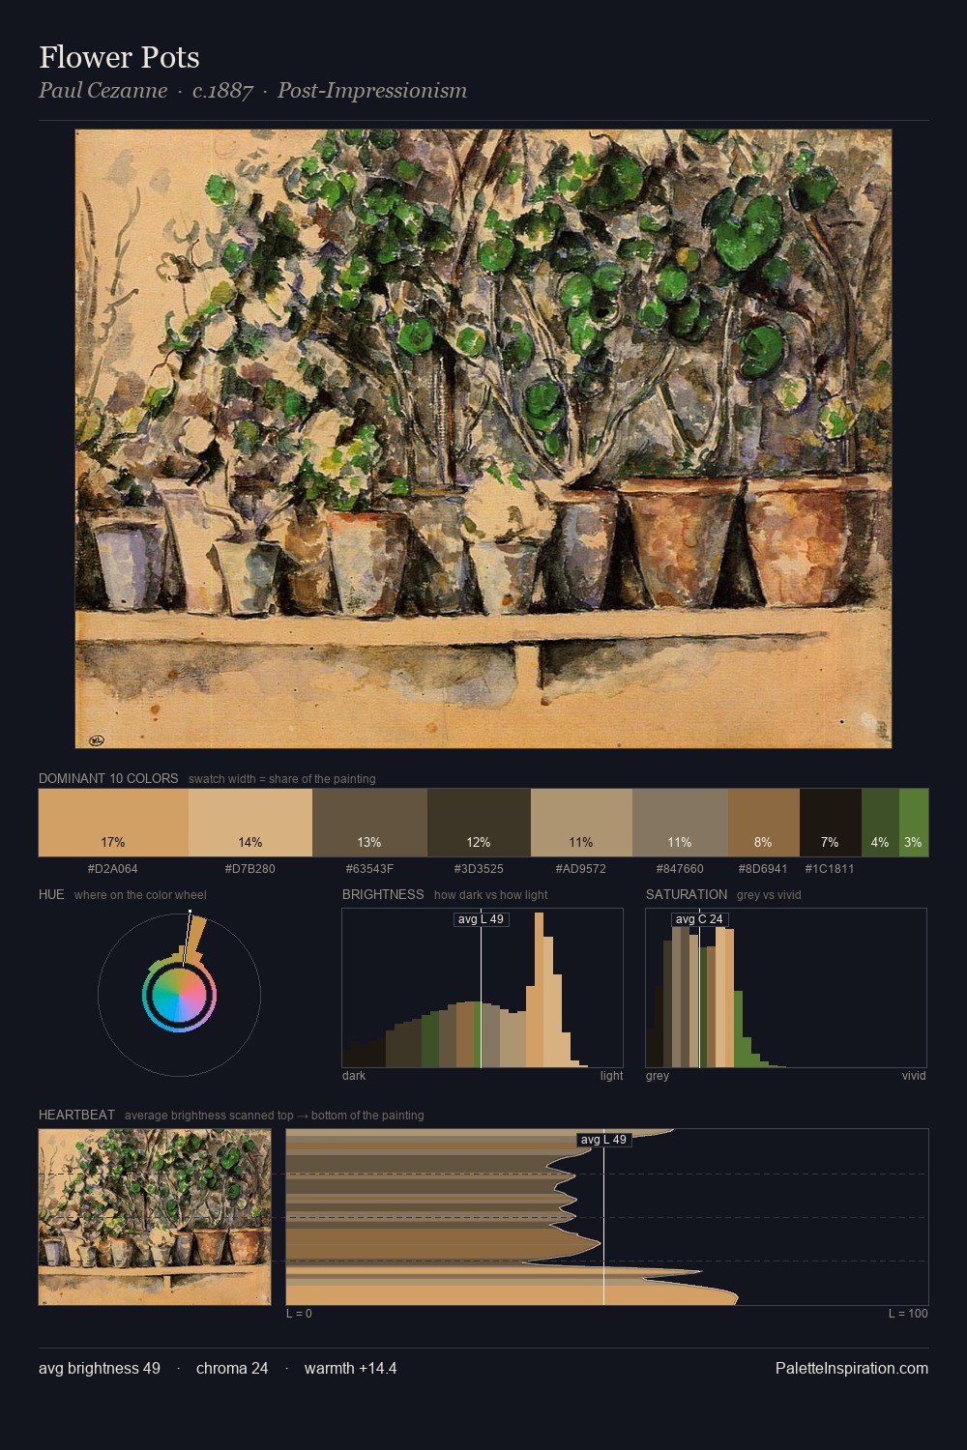Click 'swatch width = share of the painting' caption
This screenshot has width=967, height=1450.
(x=282, y=779)
